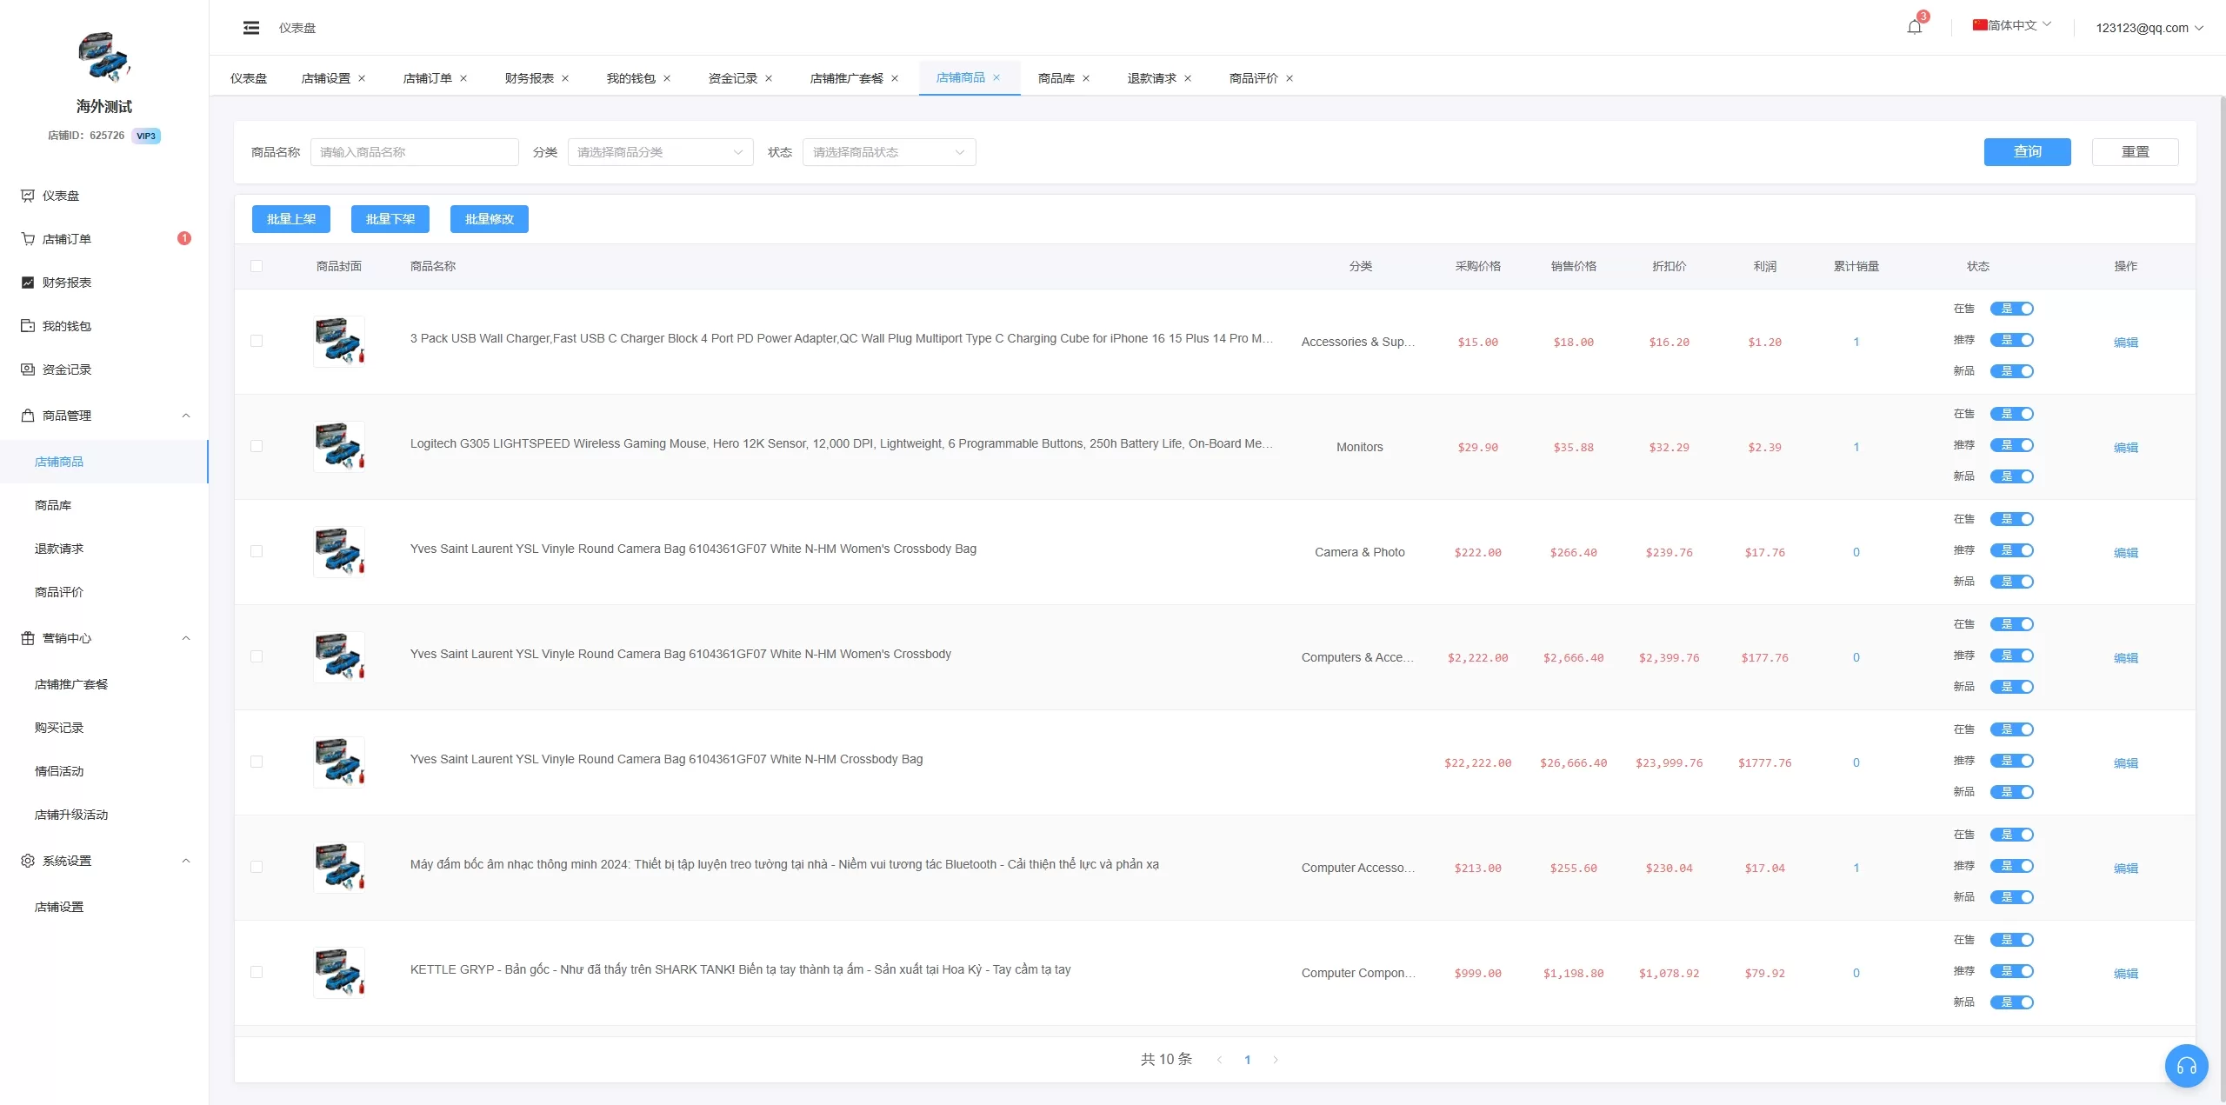Toggle 推荐 switch for Camera & Photo row

click(x=2012, y=550)
